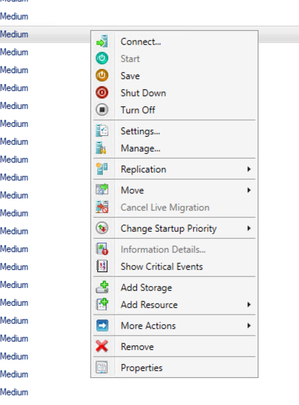
Task: Select Properties from the context menu
Action: 174,368
